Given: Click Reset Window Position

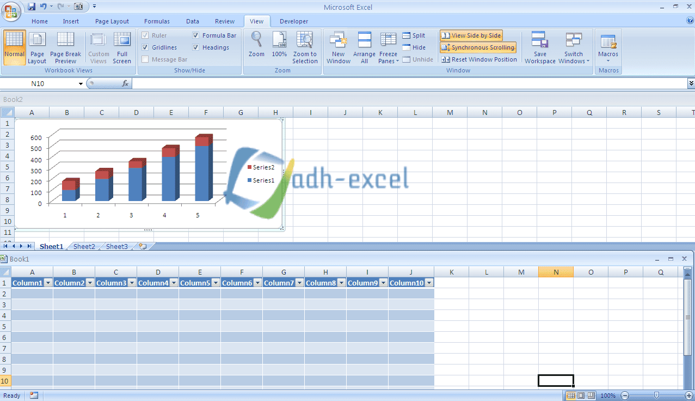Looking at the screenshot, I should click(x=479, y=59).
